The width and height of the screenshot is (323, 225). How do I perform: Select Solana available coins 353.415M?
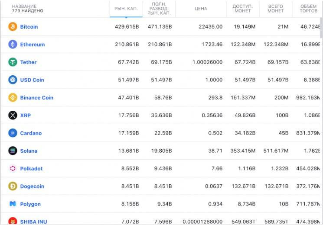point(243,151)
